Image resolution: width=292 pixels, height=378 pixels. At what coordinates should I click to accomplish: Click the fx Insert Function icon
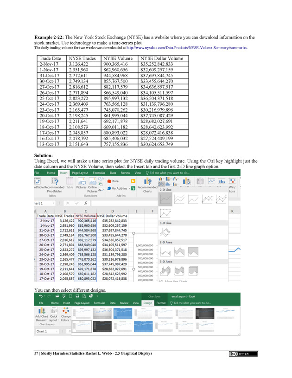pos(86,203)
